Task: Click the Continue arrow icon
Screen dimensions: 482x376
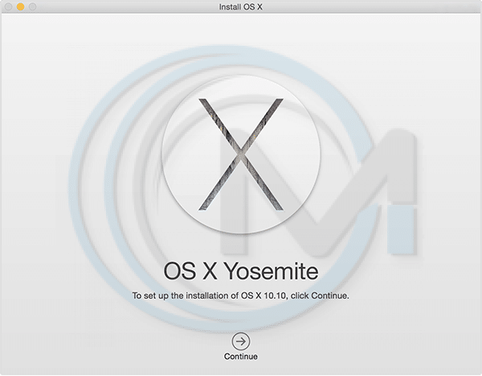Action: coord(241,341)
